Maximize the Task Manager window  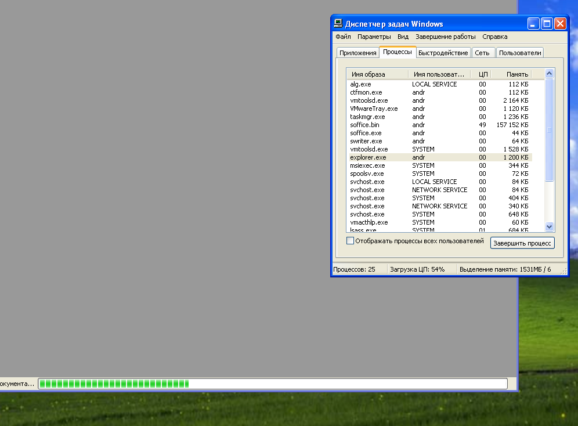pyautogui.click(x=547, y=24)
